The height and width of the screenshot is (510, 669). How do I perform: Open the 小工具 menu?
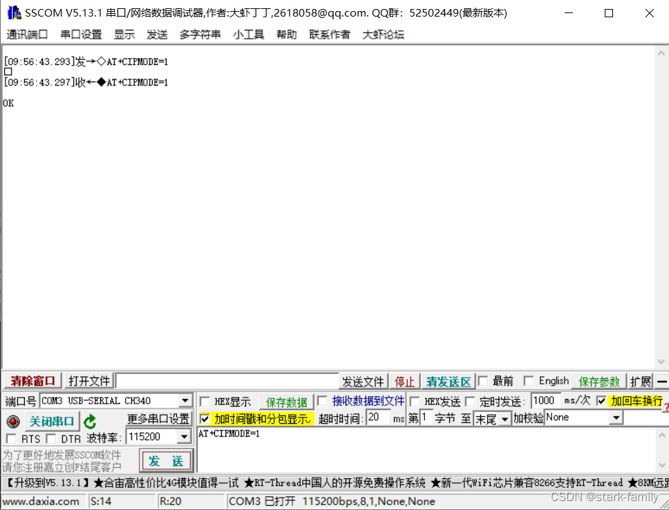pyautogui.click(x=248, y=35)
